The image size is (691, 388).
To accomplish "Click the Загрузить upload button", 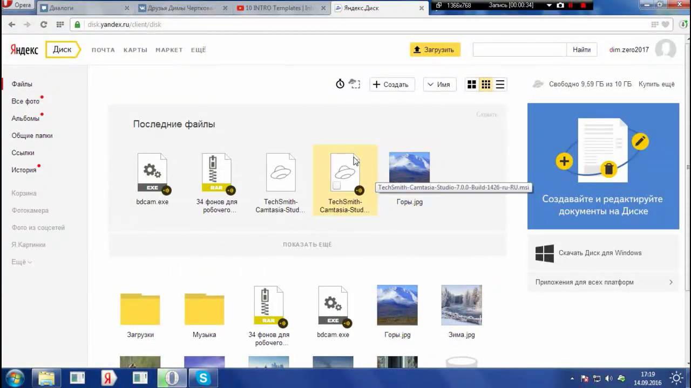I will point(435,50).
